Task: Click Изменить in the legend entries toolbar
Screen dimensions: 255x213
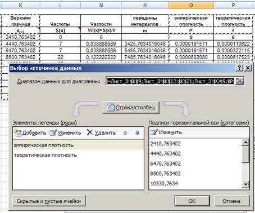Action: tap(65, 133)
